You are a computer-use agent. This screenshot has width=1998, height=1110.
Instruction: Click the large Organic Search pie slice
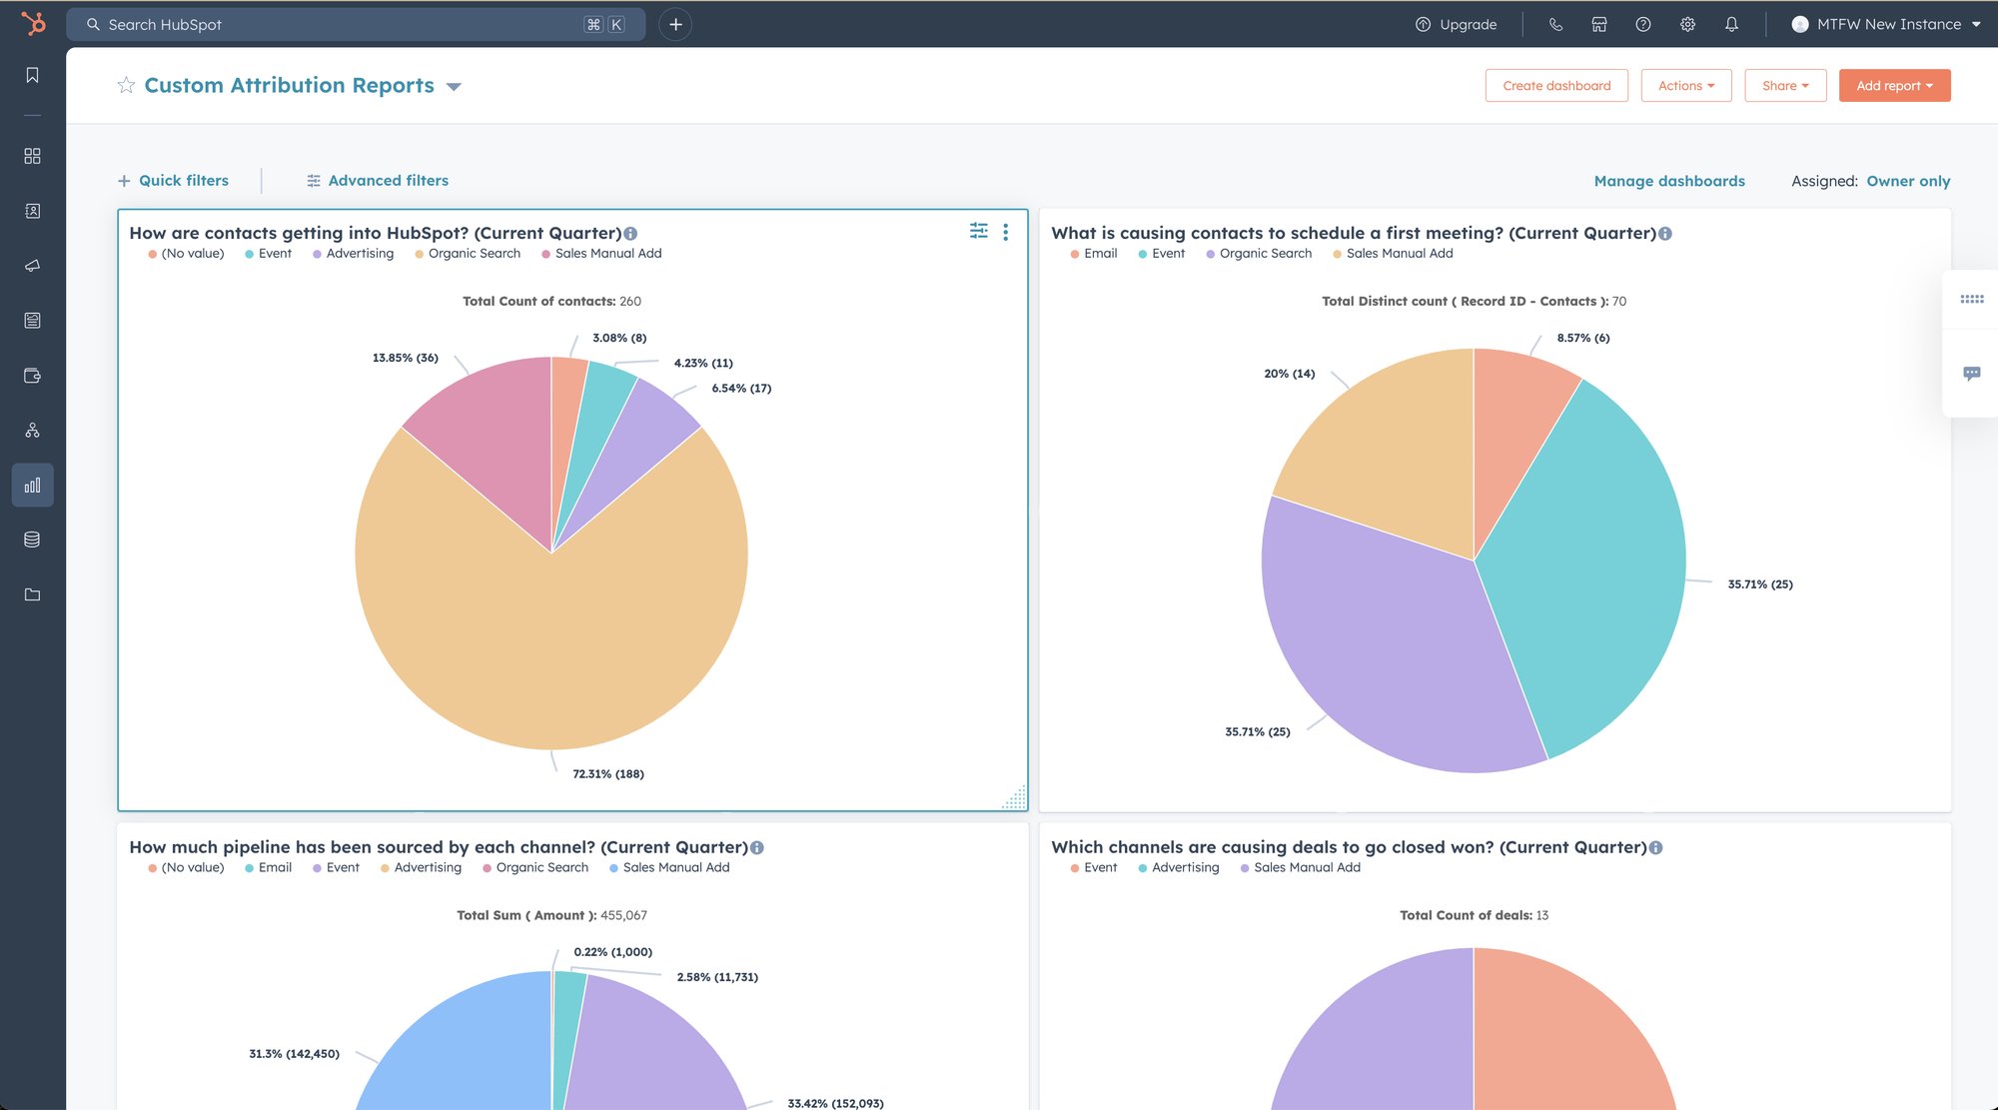click(x=549, y=649)
